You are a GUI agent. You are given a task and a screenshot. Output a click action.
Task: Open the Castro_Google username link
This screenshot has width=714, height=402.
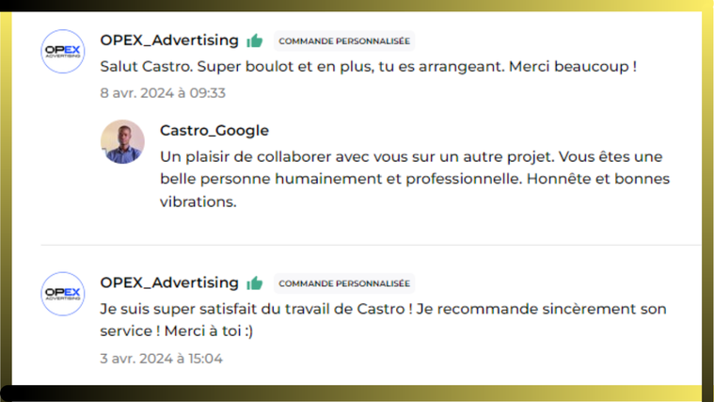[214, 130]
